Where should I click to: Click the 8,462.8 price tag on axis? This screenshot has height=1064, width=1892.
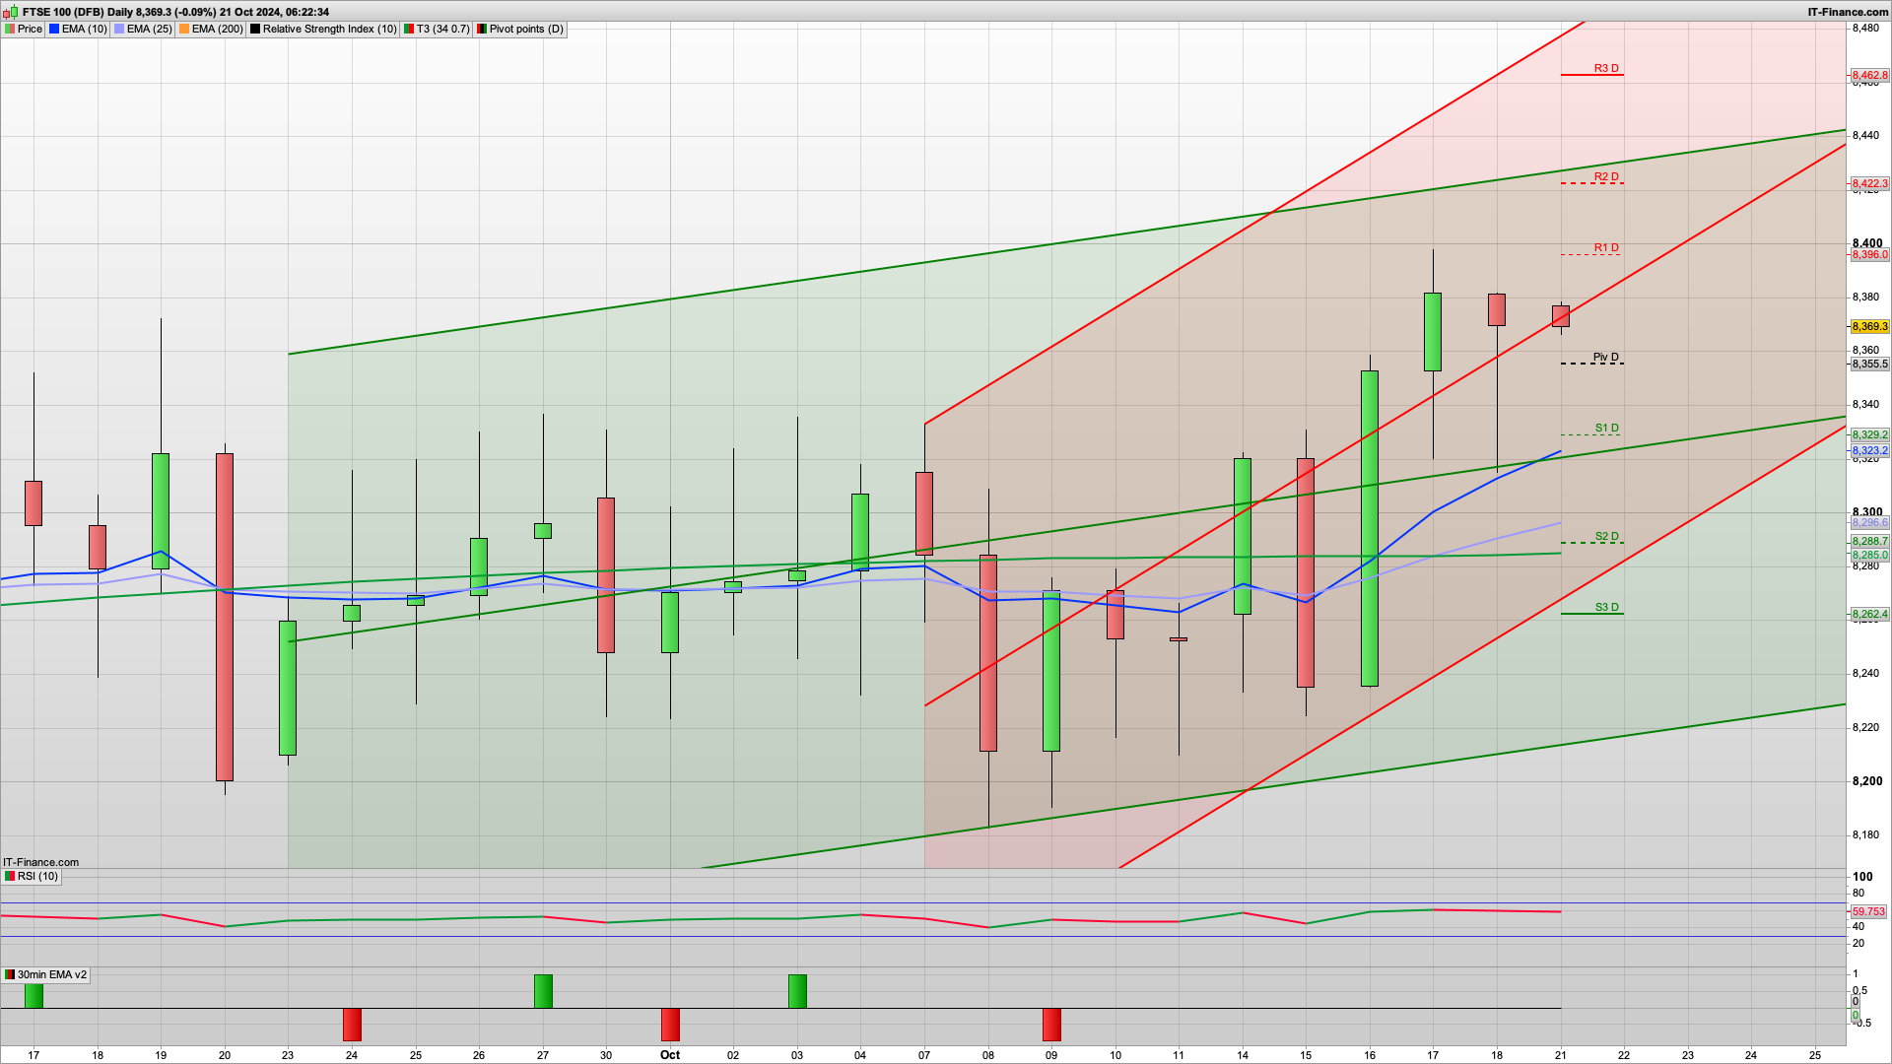click(x=1869, y=76)
